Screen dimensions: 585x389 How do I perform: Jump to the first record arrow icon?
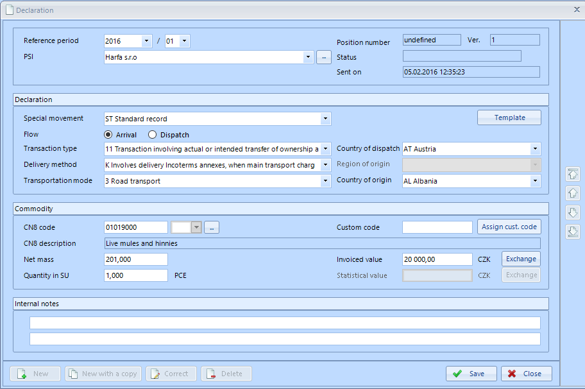573,174
